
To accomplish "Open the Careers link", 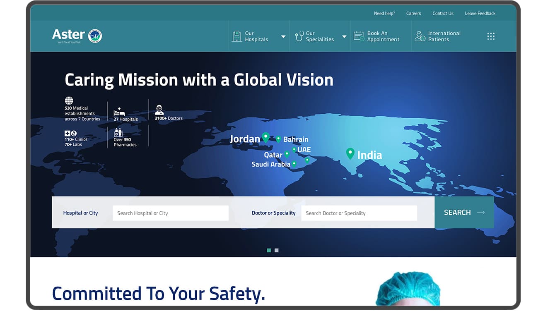I will point(413,13).
